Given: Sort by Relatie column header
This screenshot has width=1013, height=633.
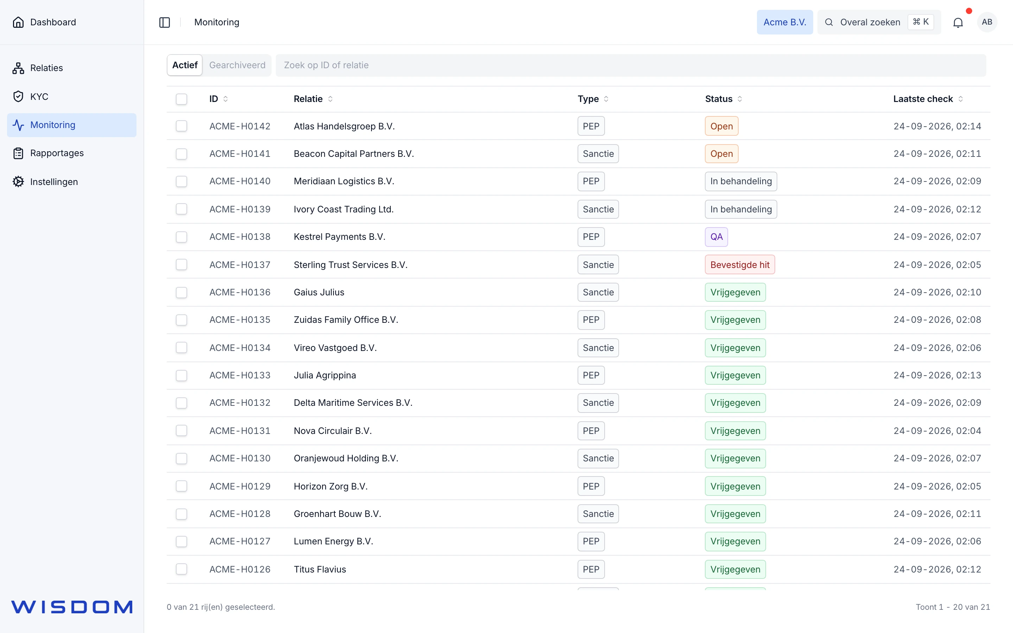Looking at the screenshot, I should pyautogui.click(x=313, y=99).
